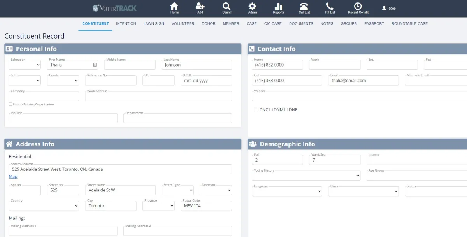
Task: Open the Street Type dropdown
Action: pos(178,190)
